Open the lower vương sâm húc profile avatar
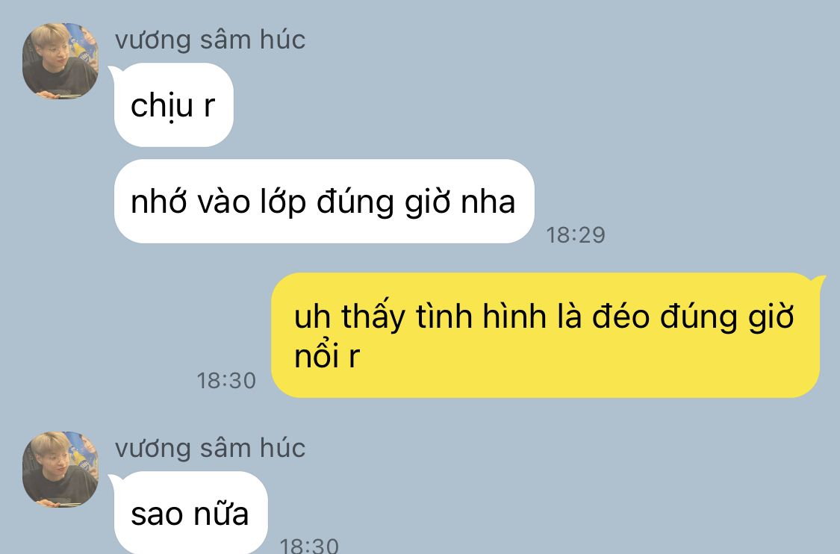 (x=60, y=470)
